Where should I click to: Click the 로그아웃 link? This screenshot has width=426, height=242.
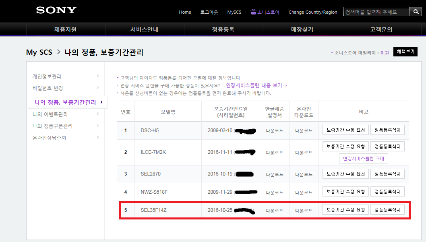(209, 12)
